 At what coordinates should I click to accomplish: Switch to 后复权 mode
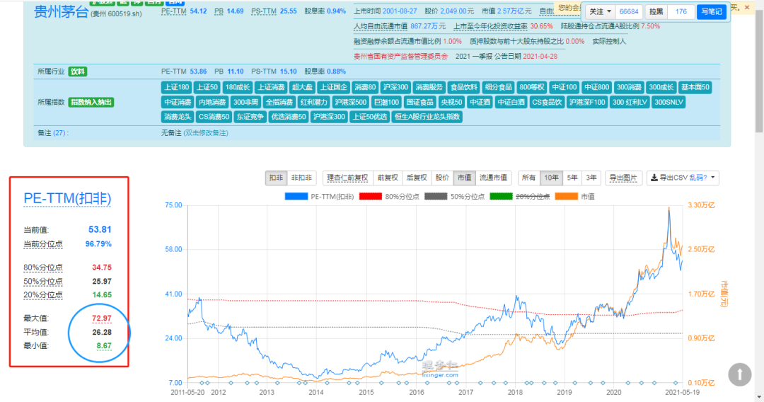pyautogui.click(x=417, y=178)
